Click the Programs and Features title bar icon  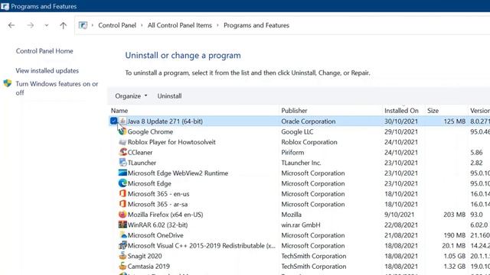coord(5,6)
